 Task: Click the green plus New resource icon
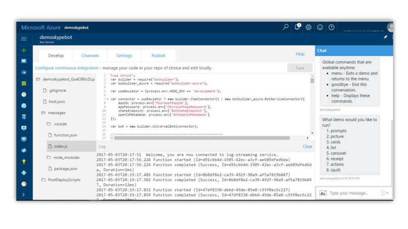pyautogui.click(x=24, y=50)
